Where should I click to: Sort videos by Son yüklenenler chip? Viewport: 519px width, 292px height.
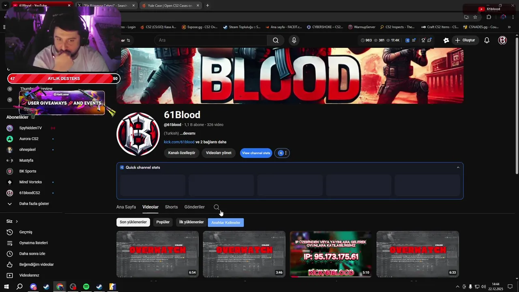133,222
